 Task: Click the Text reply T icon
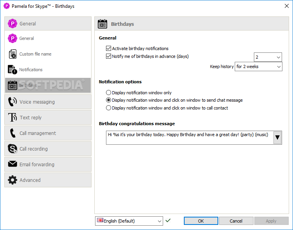tap(13, 117)
